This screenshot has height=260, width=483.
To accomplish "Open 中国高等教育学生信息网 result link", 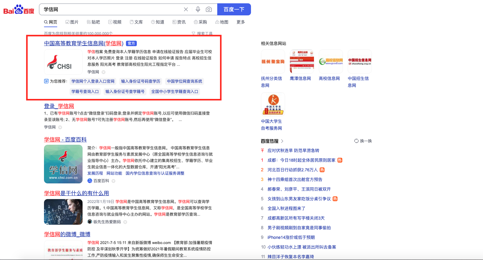I will tap(83, 43).
